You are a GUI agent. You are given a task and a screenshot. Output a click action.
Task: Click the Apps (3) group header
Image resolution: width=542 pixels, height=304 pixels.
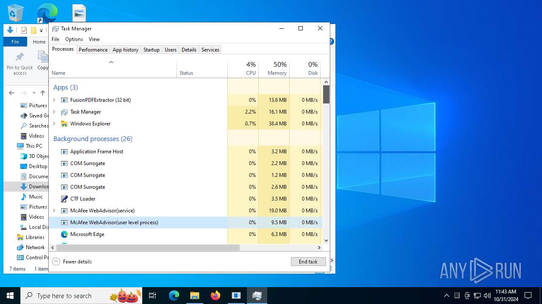[66, 87]
